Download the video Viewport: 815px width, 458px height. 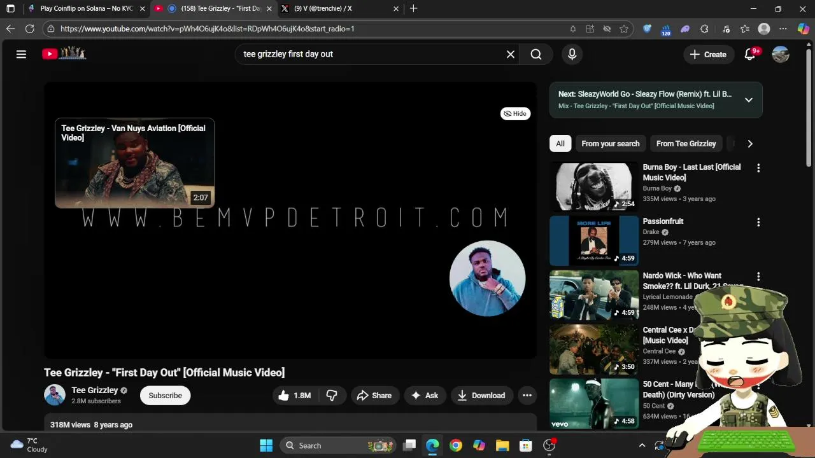click(x=482, y=396)
